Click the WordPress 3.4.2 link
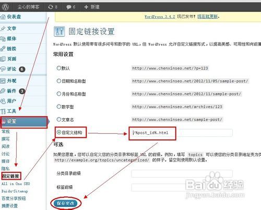This screenshot has width=261, height=210. tap(160, 17)
